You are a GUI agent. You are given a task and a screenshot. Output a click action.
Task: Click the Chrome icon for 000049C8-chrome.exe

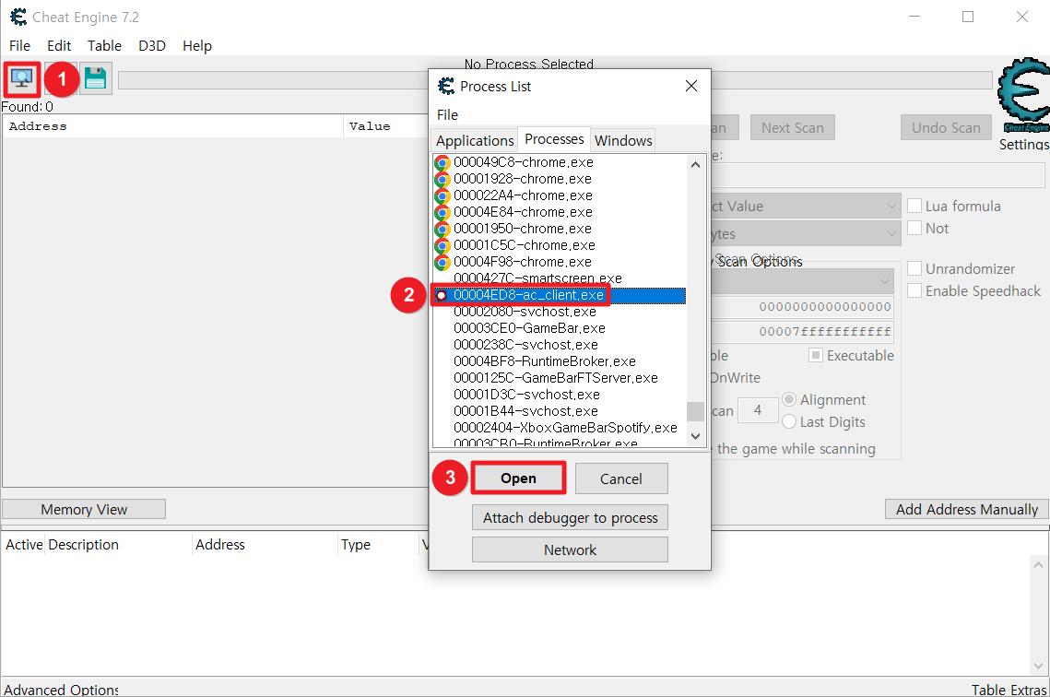442,162
